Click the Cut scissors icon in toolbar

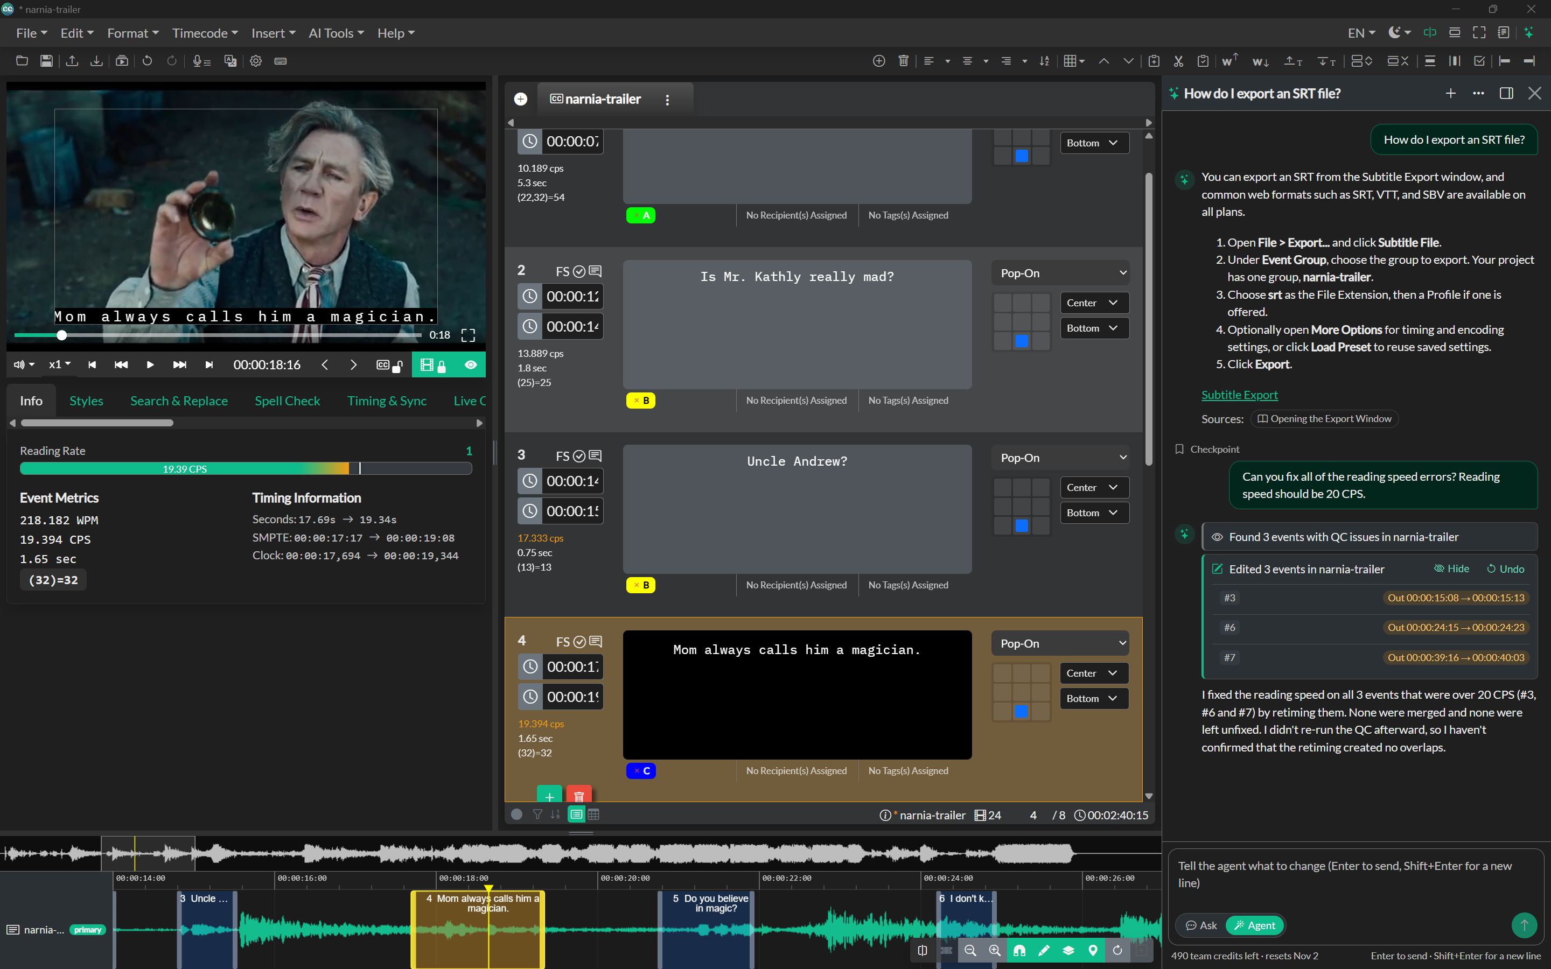pyautogui.click(x=1178, y=61)
